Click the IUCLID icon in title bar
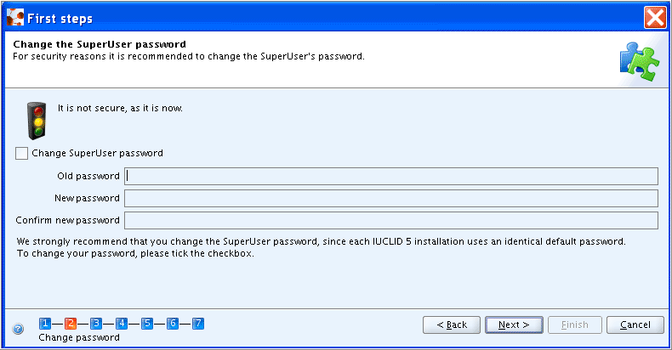Viewport: 672px width, 350px height. pyautogui.click(x=15, y=18)
